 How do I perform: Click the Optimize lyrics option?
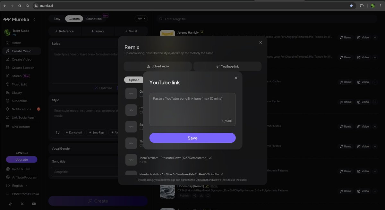tap(103, 88)
